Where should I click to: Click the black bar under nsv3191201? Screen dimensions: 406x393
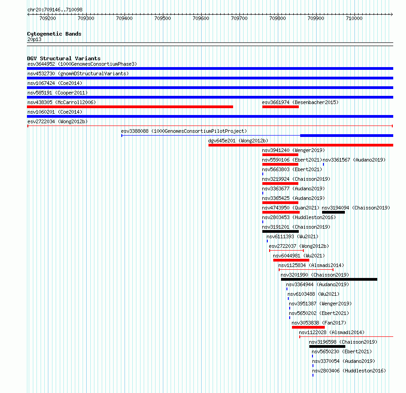point(281,231)
